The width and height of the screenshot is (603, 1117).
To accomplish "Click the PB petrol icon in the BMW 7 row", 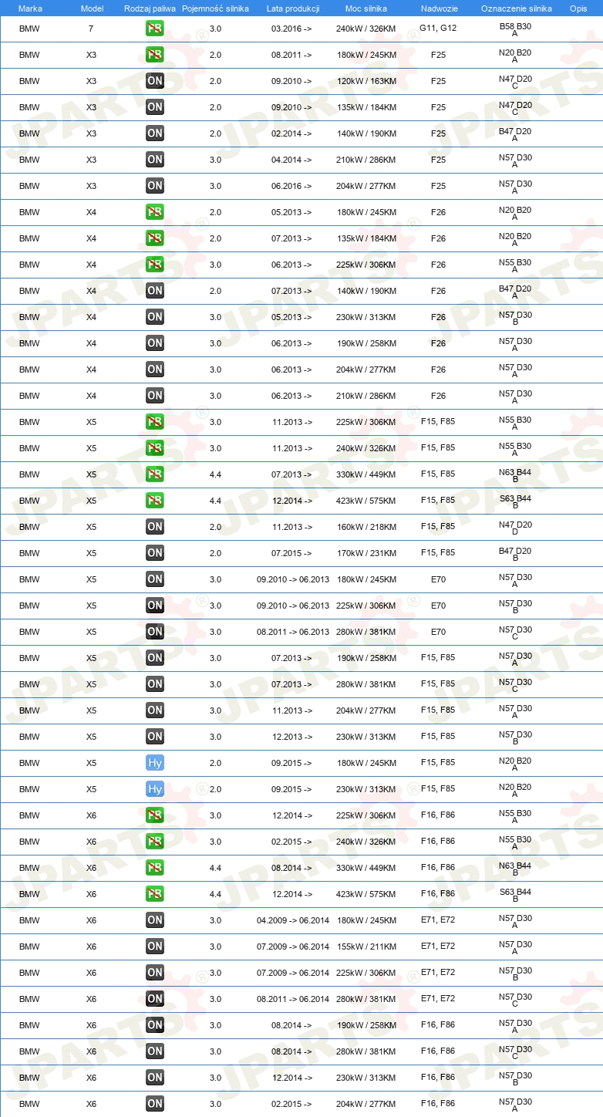I will point(155,29).
